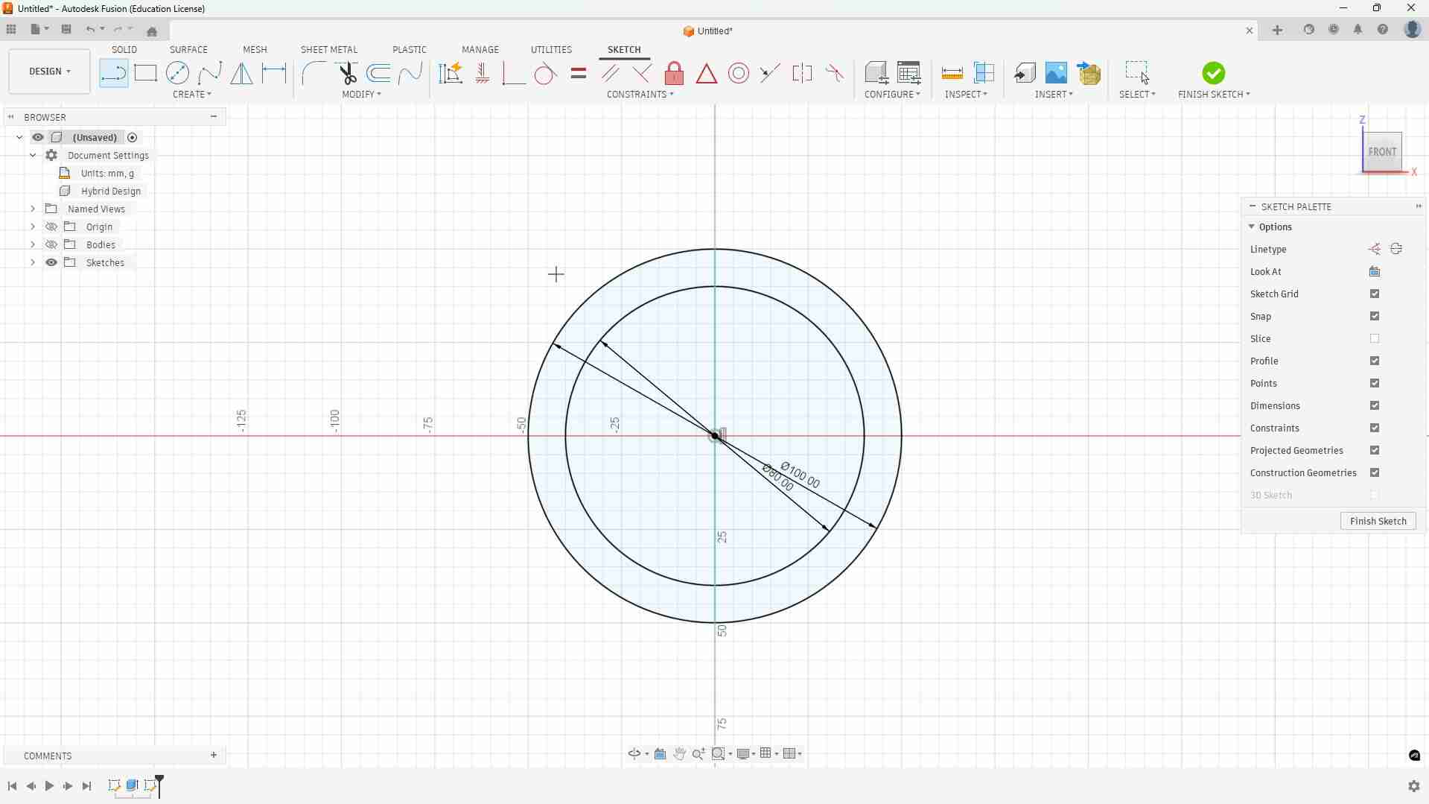Image resolution: width=1429 pixels, height=804 pixels.
Task: Click the FRONT face of the ViewCube
Action: pos(1382,152)
